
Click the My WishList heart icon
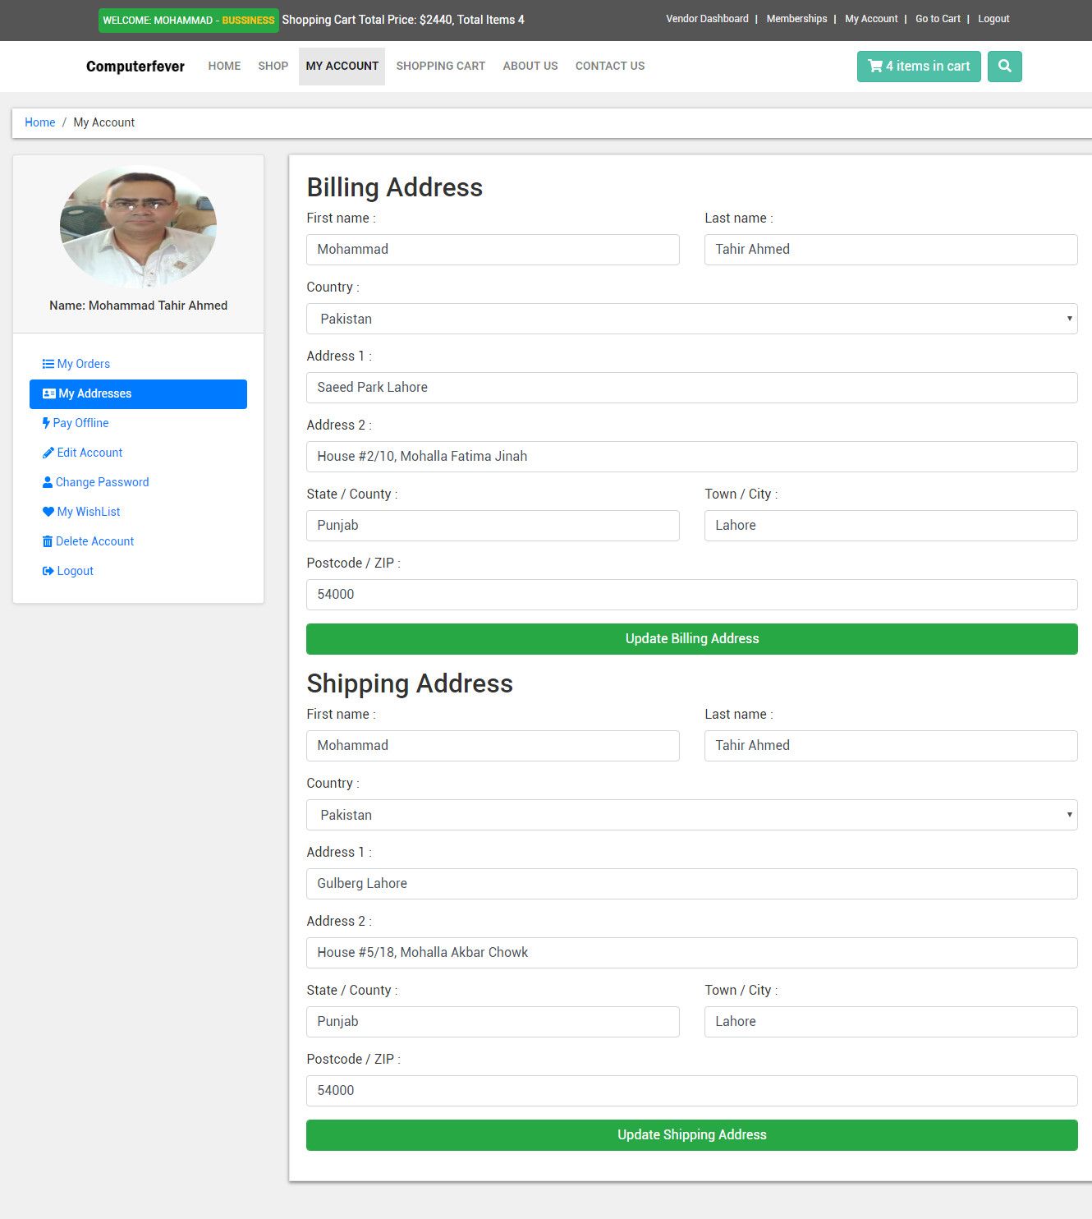click(x=48, y=512)
